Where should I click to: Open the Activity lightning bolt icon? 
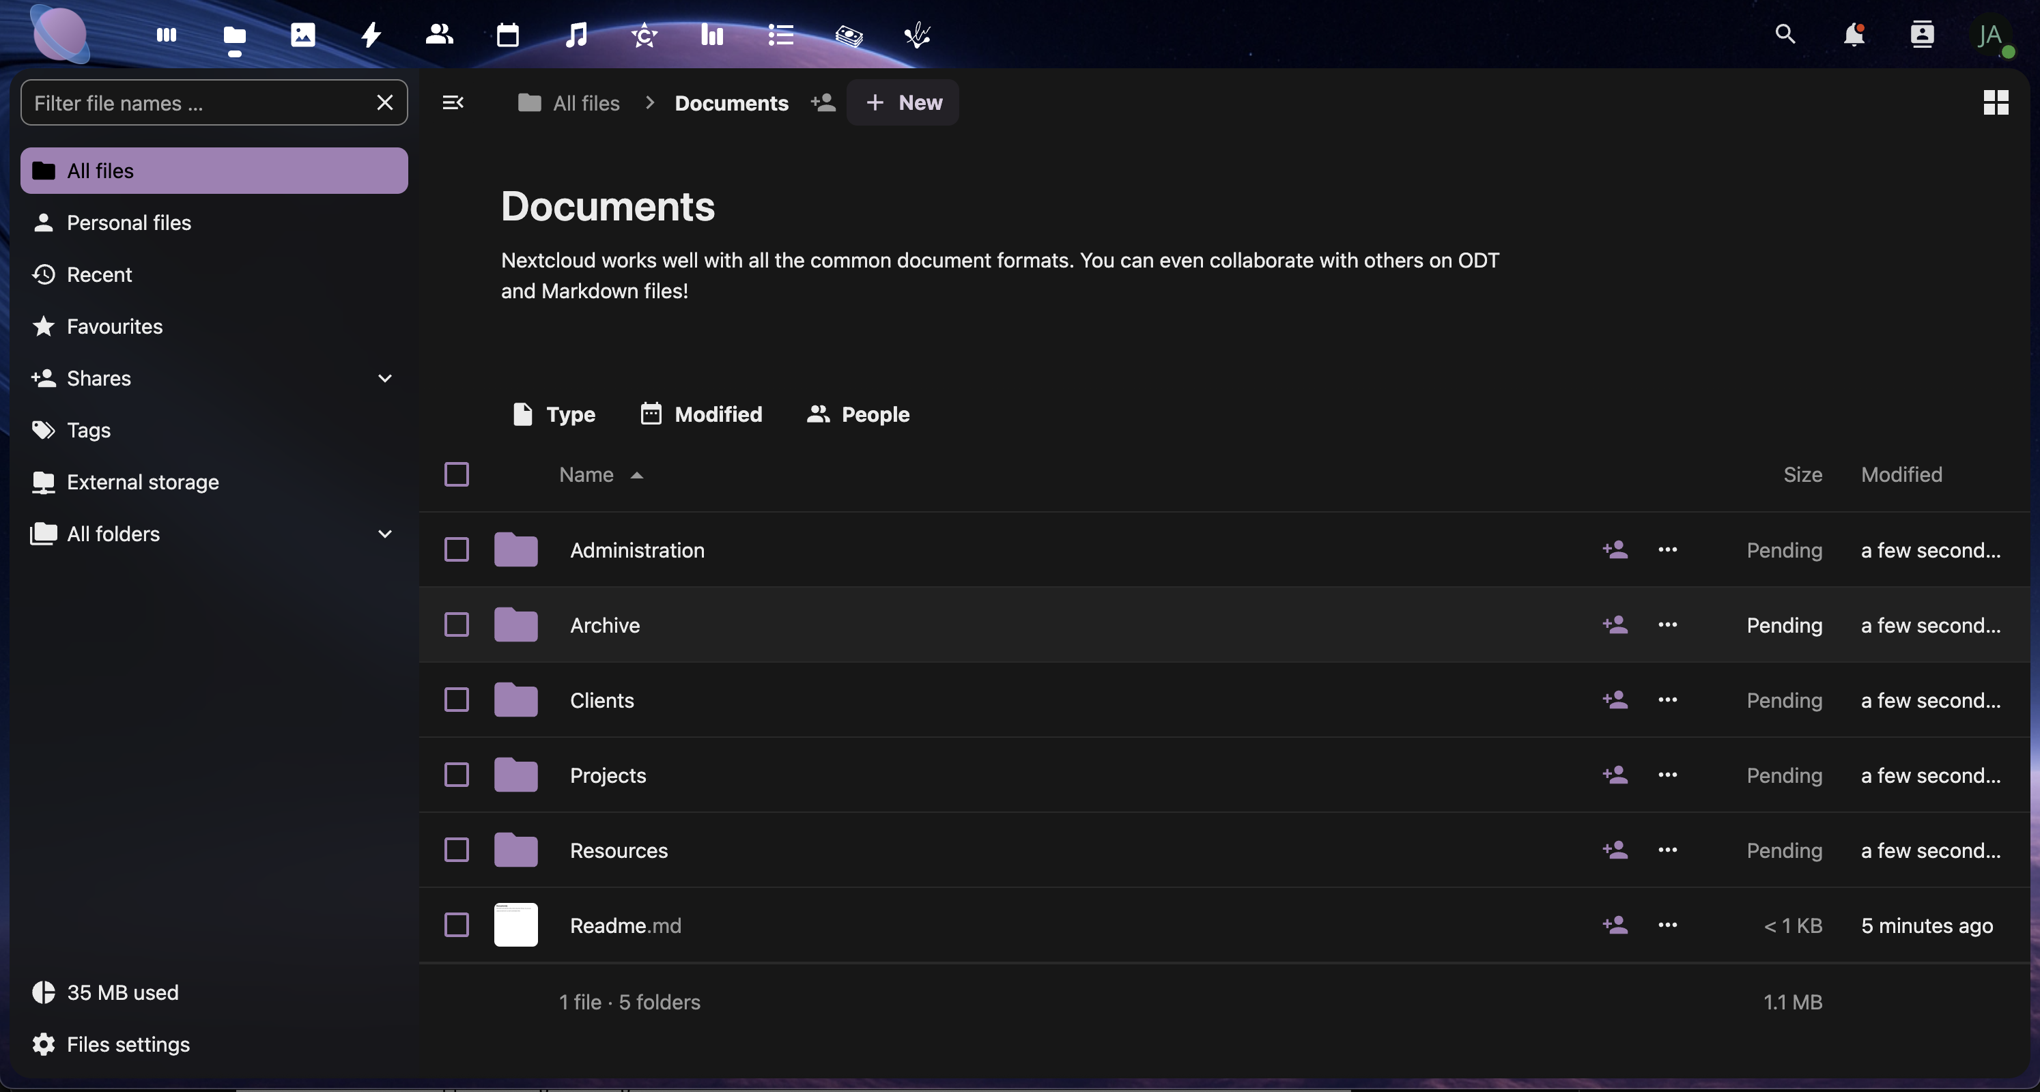[371, 35]
